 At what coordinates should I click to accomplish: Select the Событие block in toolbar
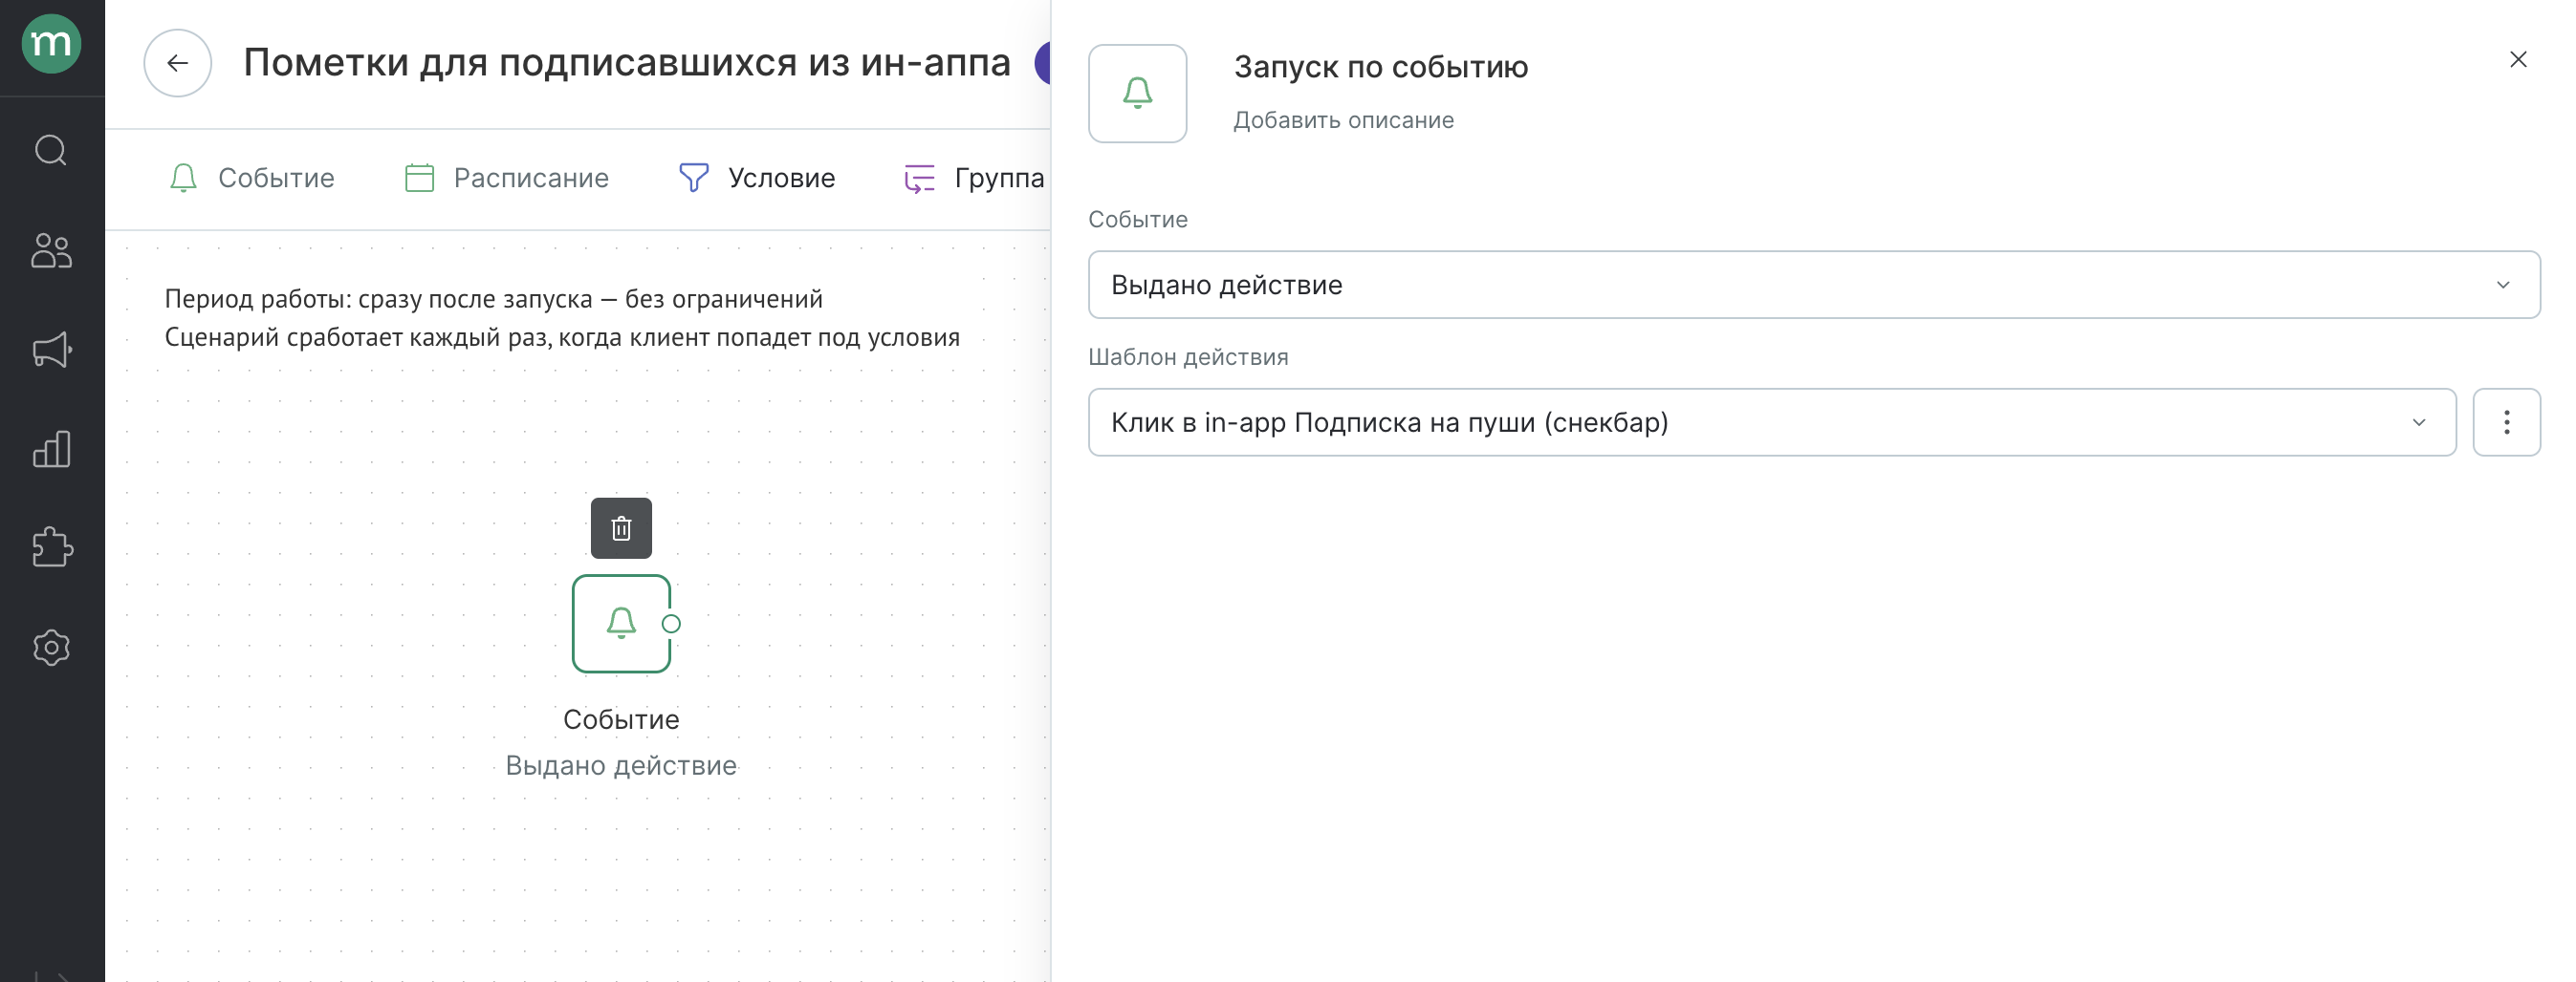(x=251, y=178)
